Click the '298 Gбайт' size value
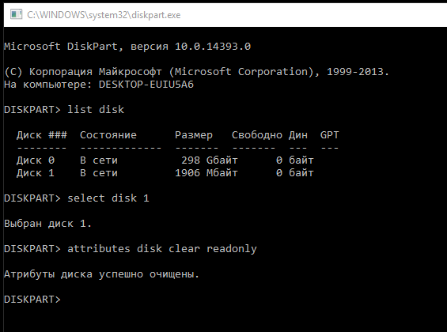The width and height of the screenshot is (447, 332). (210, 160)
